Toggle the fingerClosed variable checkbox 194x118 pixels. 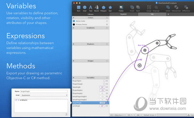104,84
